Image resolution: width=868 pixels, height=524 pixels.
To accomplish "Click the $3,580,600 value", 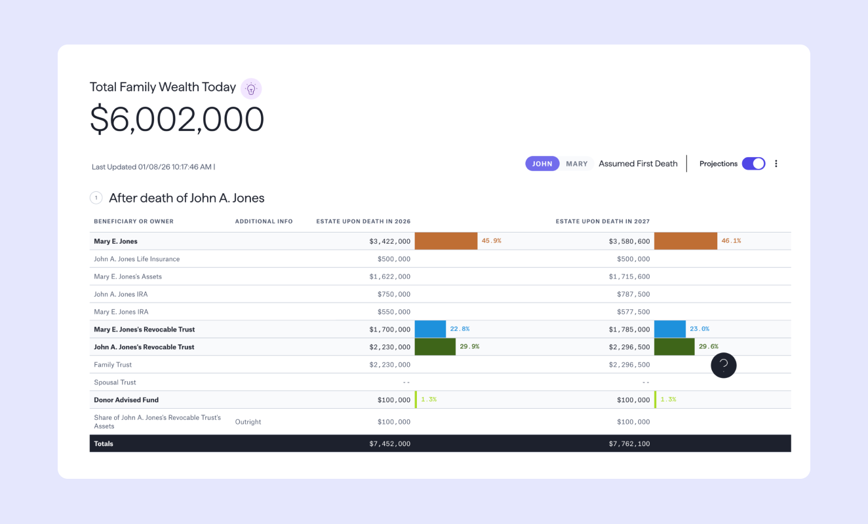I will (x=629, y=242).
